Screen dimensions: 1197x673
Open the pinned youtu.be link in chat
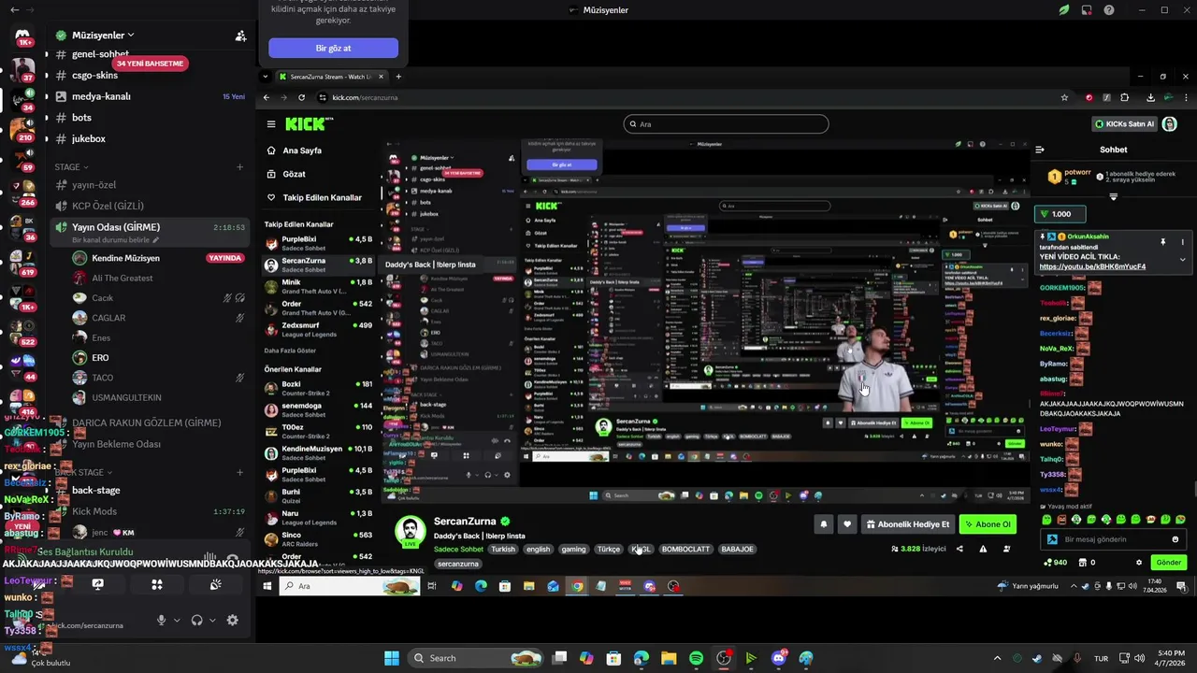click(1092, 266)
